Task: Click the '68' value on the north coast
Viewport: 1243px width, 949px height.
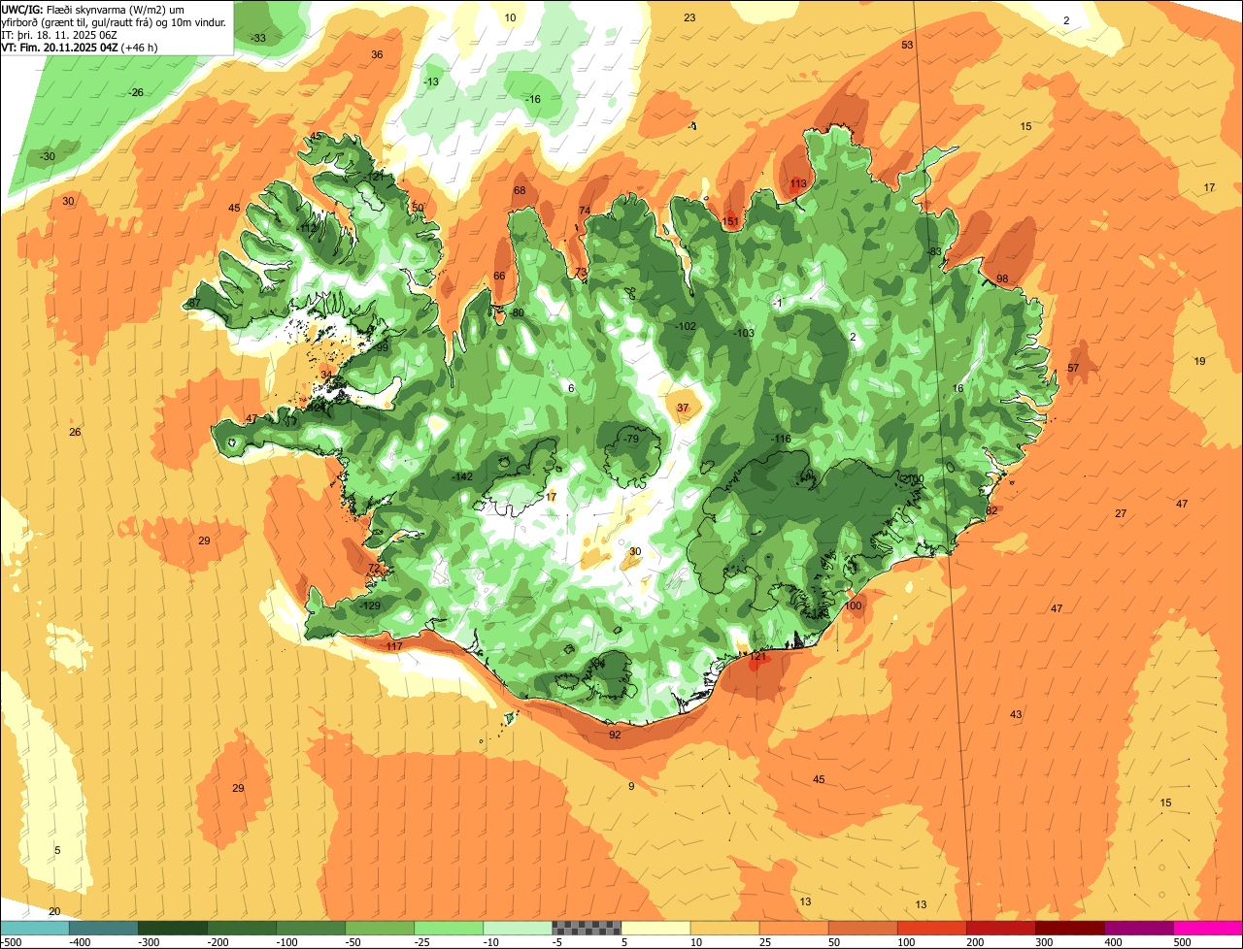Action: click(520, 190)
